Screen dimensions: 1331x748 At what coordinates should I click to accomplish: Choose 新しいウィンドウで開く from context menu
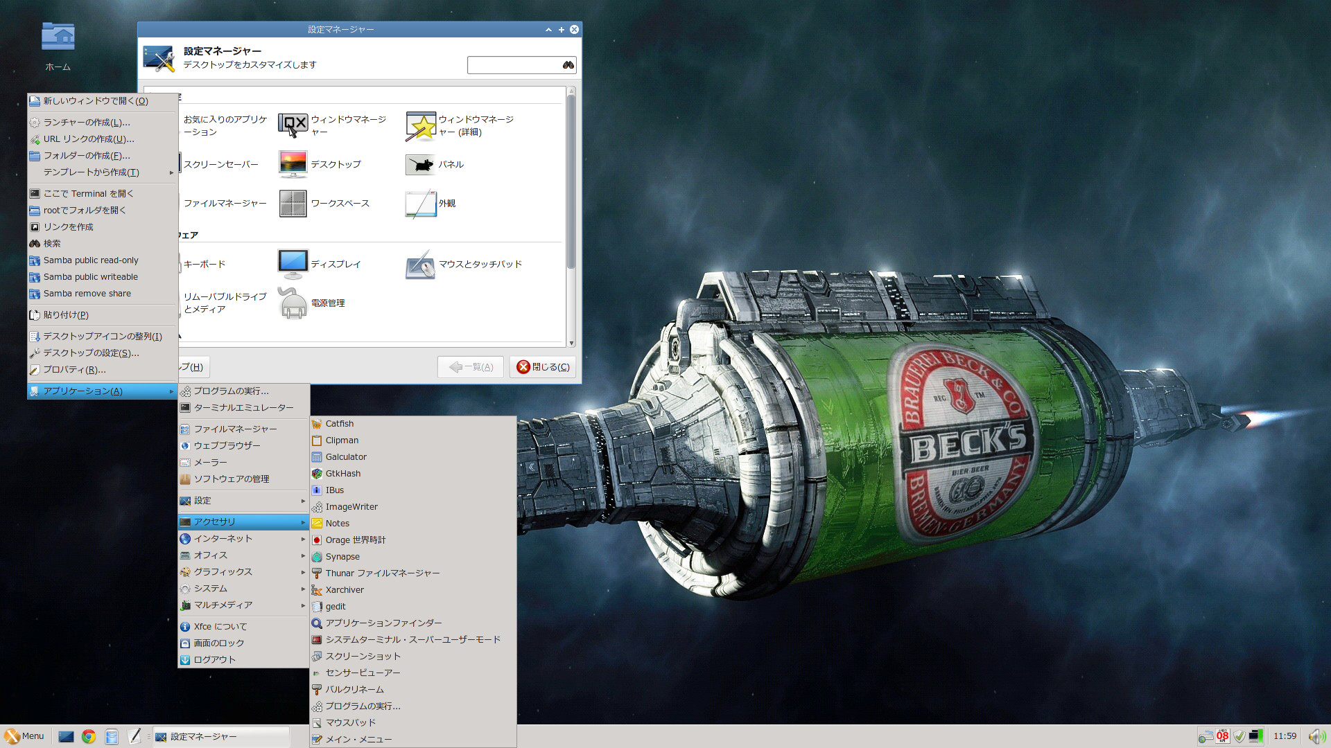tap(103, 101)
